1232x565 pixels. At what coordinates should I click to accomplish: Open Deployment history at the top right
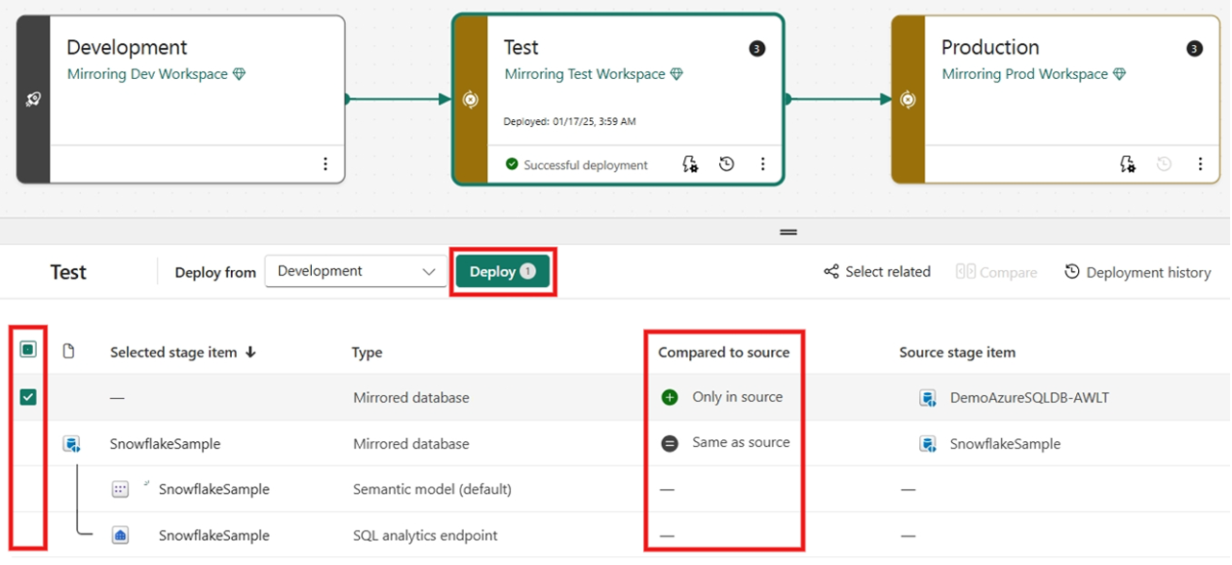(1137, 272)
